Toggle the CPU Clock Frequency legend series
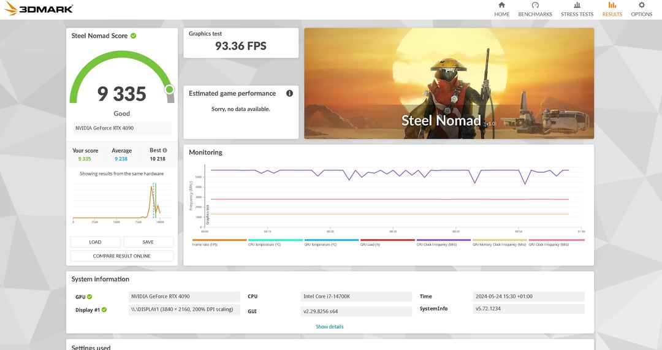This screenshot has width=662, height=350. tap(443, 242)
